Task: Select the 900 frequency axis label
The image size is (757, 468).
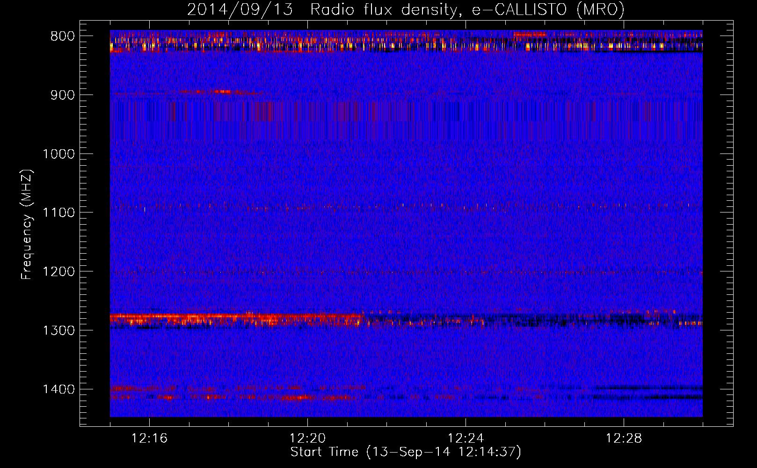Action: tap(62, 95)
